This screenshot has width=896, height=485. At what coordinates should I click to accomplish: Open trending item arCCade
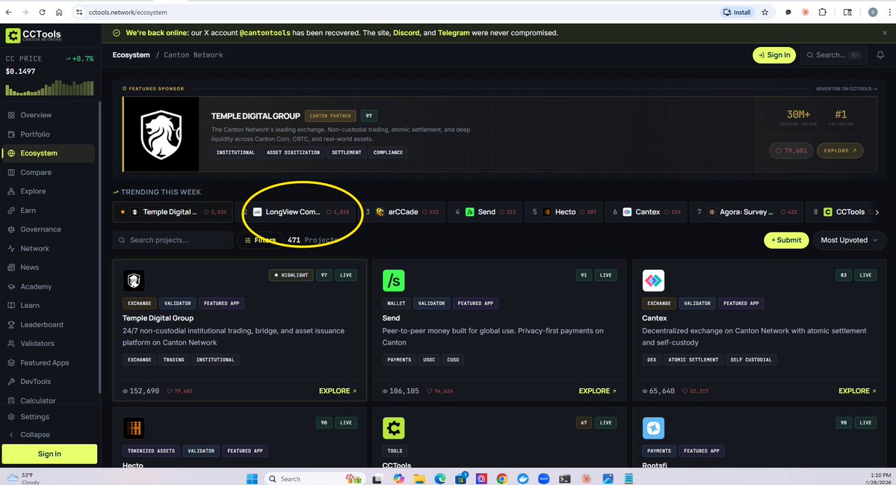coord(403,212)
